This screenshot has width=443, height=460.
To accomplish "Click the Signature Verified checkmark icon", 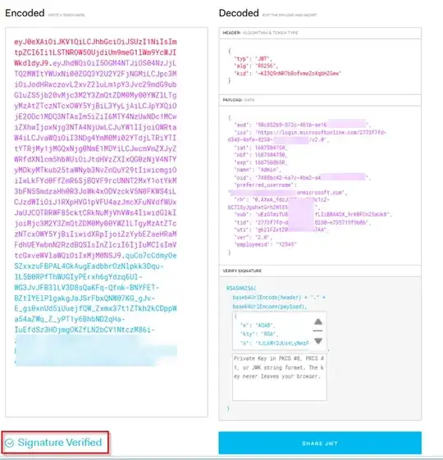I will click(10, 443).
